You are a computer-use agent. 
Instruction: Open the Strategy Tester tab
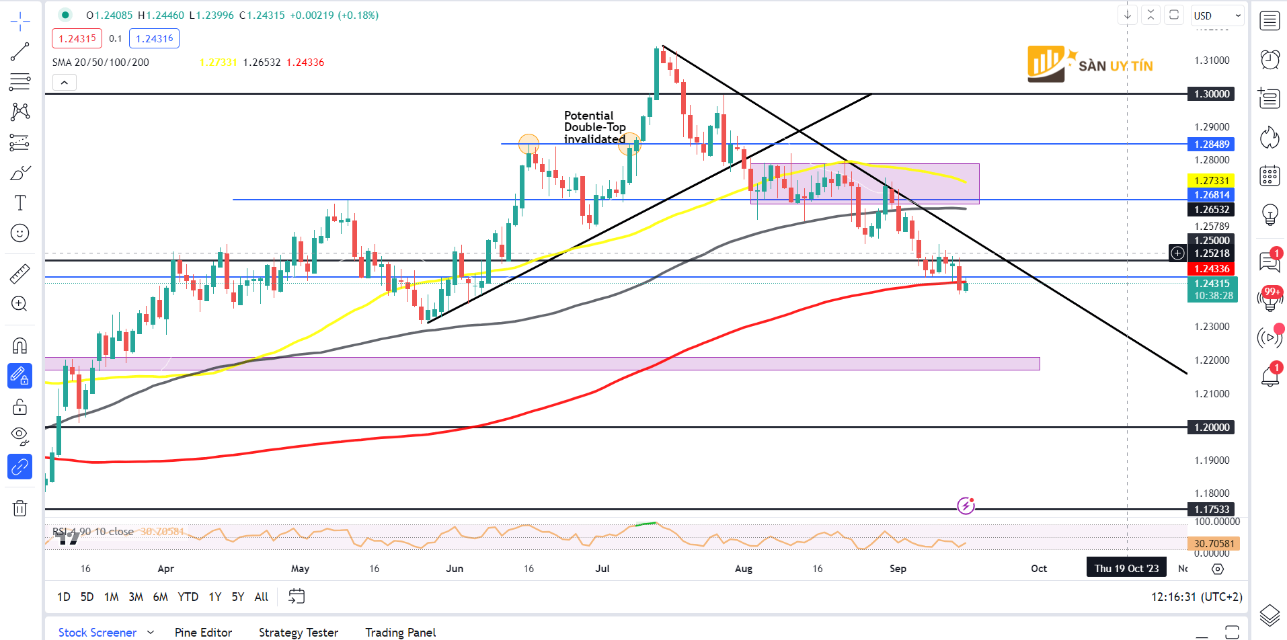pyautogui.click(x=299, y=633)
